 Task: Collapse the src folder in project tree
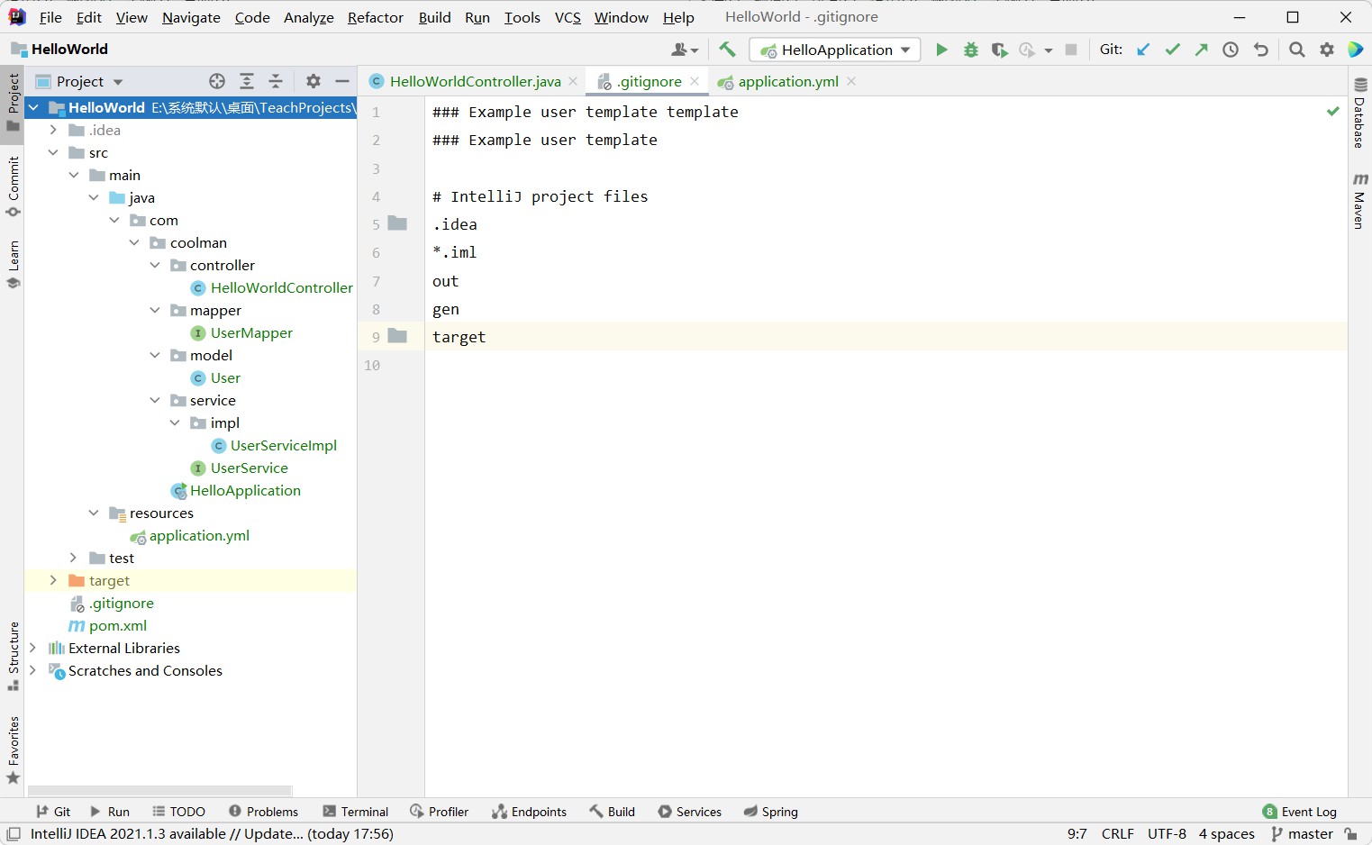tap(53, 152)
